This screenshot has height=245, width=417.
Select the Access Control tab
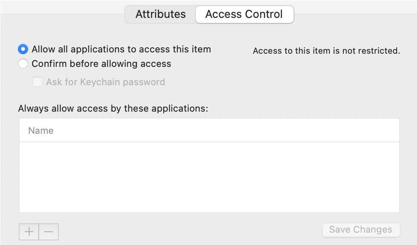click(244, 14)
